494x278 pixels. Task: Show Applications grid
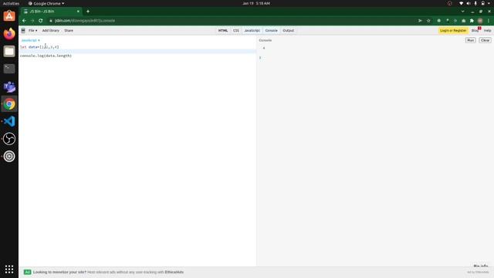pos(9,270)
